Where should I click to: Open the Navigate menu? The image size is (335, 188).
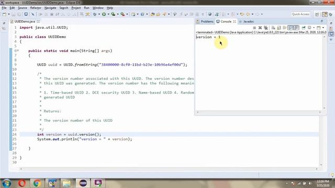(x=50, y=8)
